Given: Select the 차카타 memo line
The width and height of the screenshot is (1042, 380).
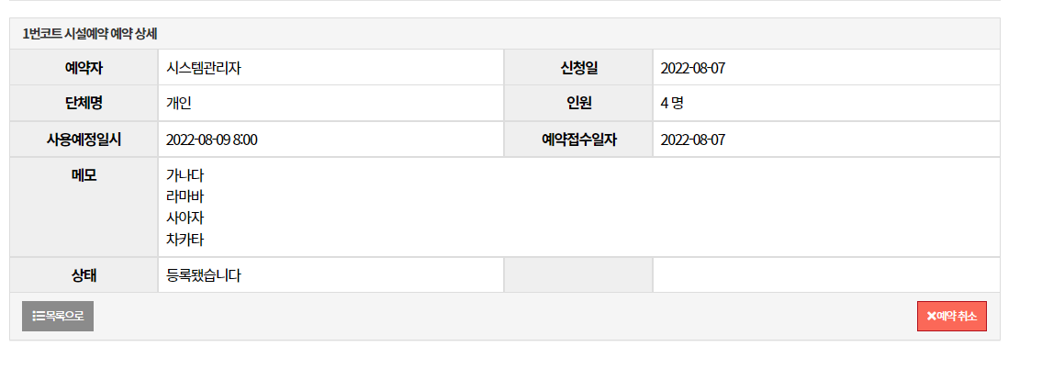Looking at the screenshot, I should [x=185, y=240].
